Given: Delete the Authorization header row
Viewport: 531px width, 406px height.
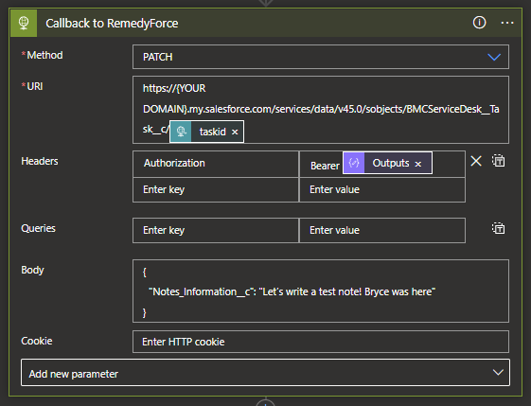Looking at the screenshot, I should point(476,161).
